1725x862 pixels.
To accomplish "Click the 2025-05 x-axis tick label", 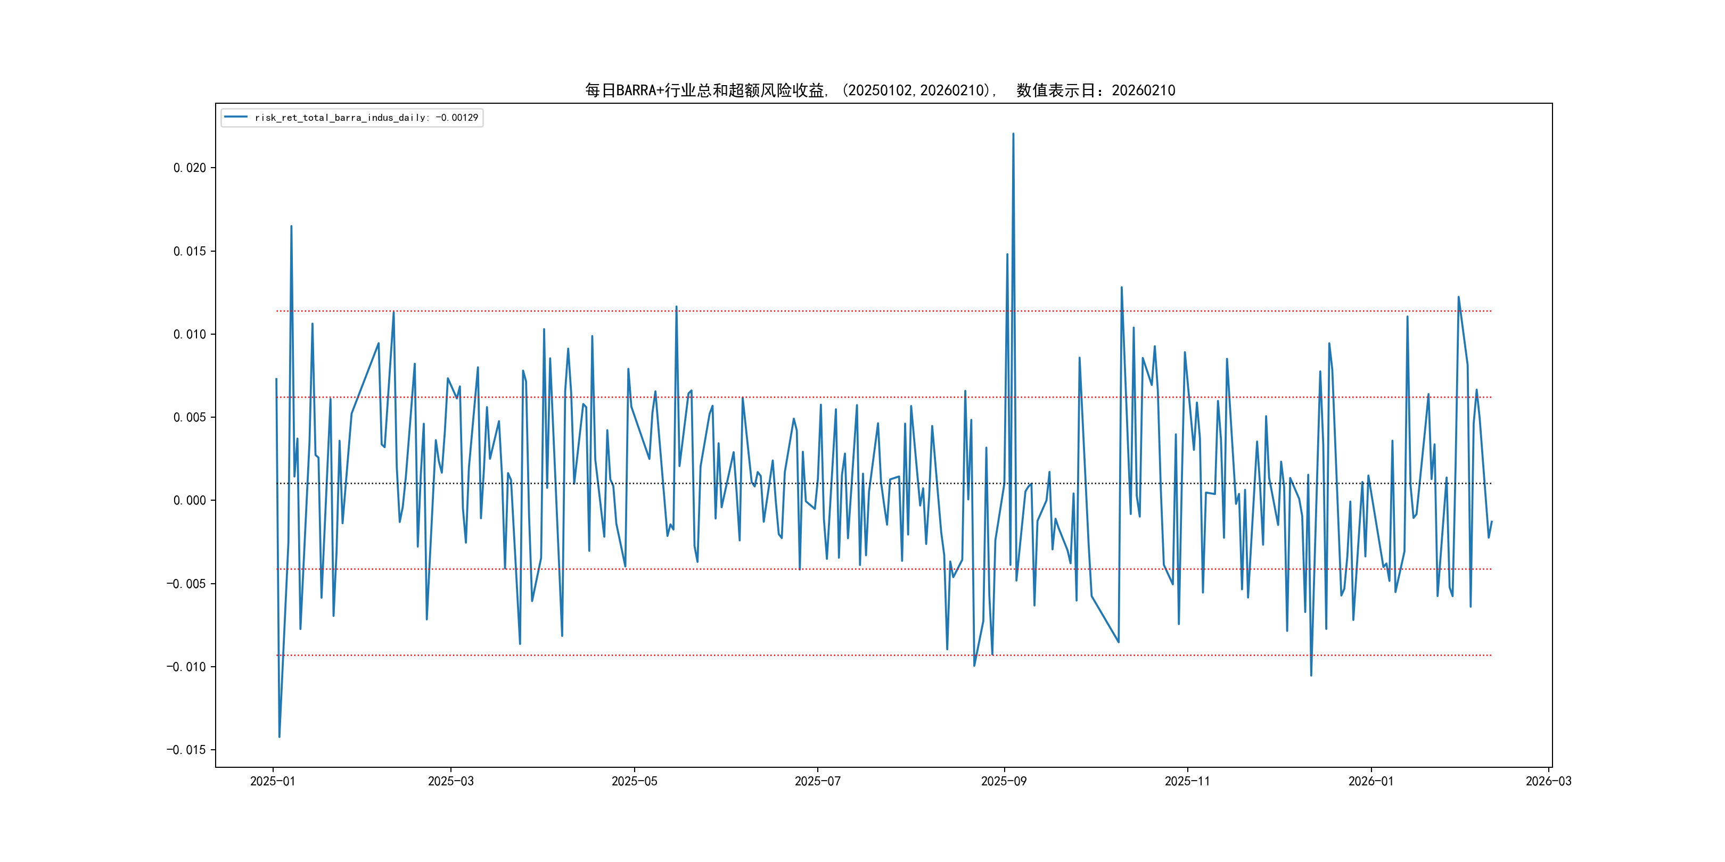I will coord(634,781).
